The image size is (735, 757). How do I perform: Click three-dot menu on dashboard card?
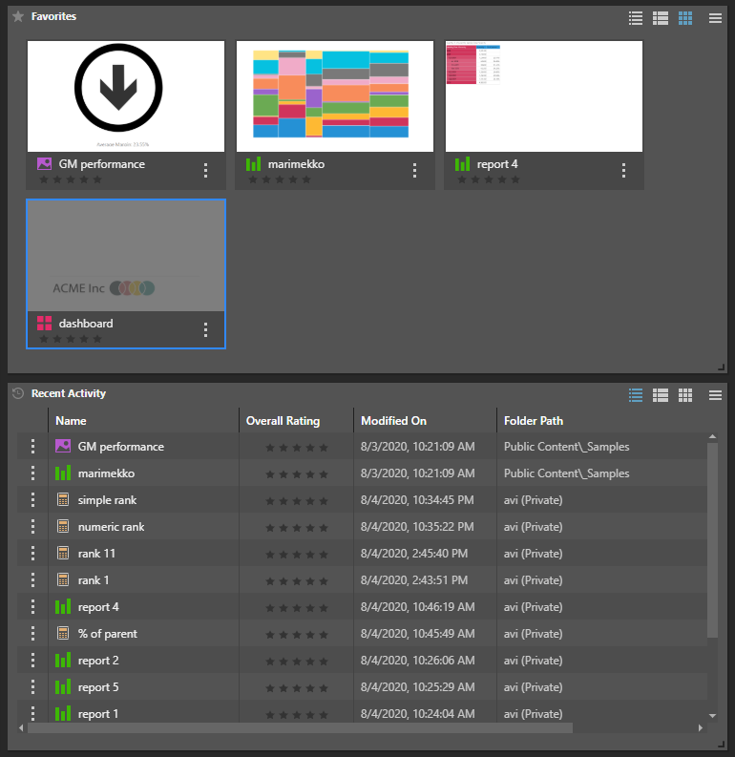coord(205,330)
